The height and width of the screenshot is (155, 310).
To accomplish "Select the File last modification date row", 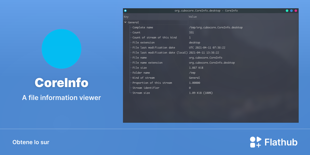I will point(211,48).
